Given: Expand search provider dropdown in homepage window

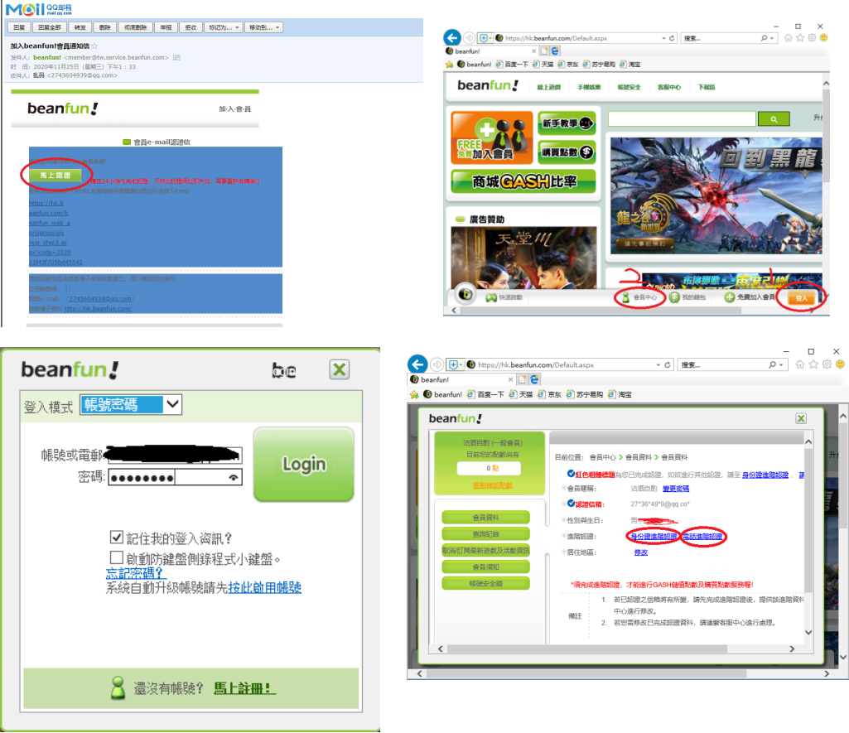Looking at the screenshot, I should click(x=772, y=38).
